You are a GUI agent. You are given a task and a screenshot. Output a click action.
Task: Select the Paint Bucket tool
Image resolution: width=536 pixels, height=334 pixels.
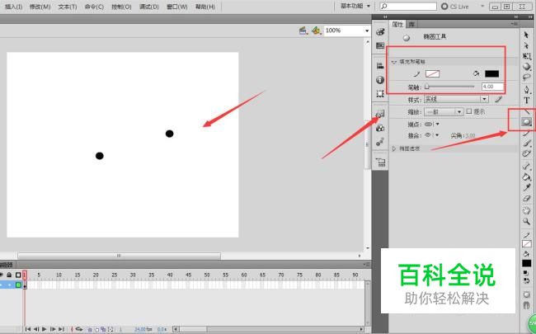(x=526, y=176)
